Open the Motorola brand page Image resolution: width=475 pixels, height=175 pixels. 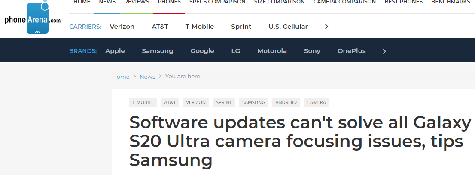[272, 51]
